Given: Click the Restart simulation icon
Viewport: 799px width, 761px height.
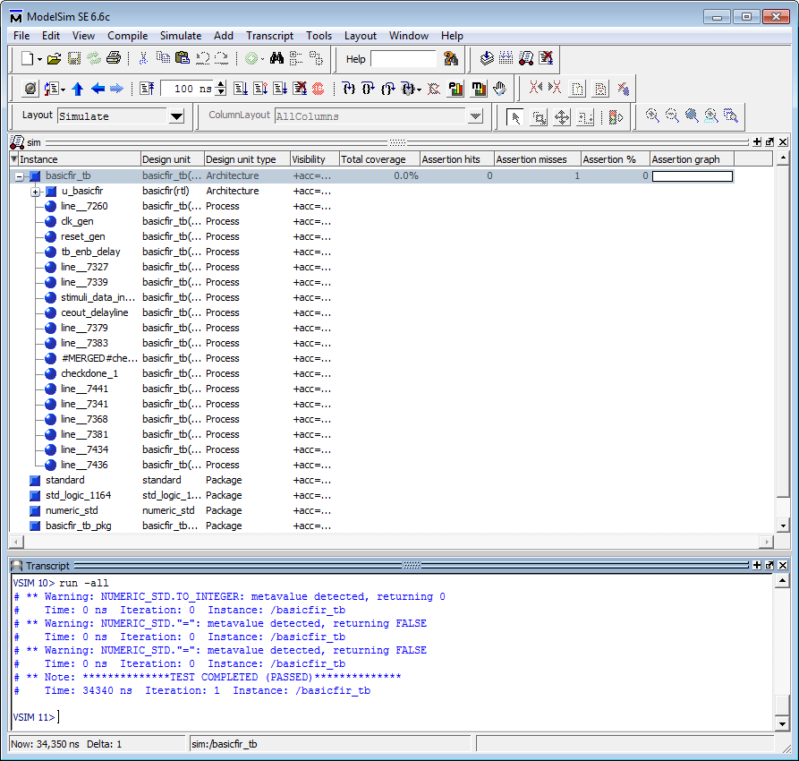Looking at the screenshot, I should 148,89.
